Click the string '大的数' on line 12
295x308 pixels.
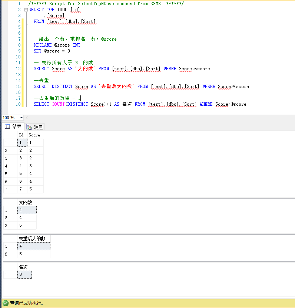click(85, 69)
